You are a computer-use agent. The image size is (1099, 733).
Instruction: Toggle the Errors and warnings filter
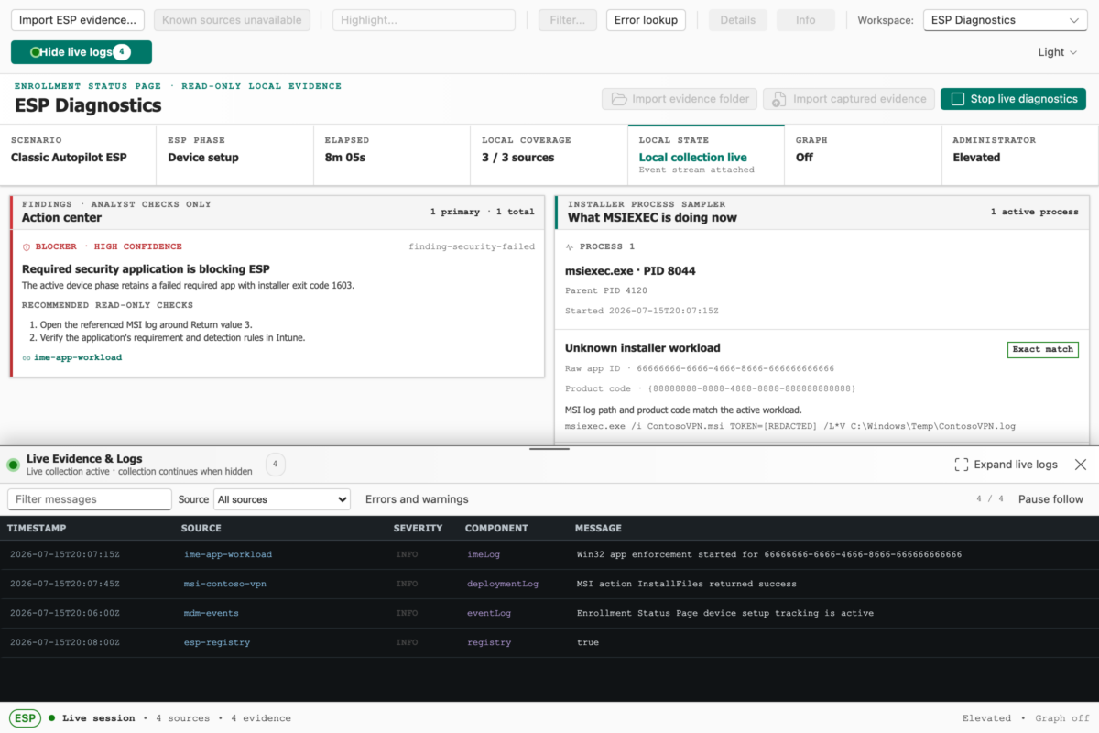click(x=417, y=499)
